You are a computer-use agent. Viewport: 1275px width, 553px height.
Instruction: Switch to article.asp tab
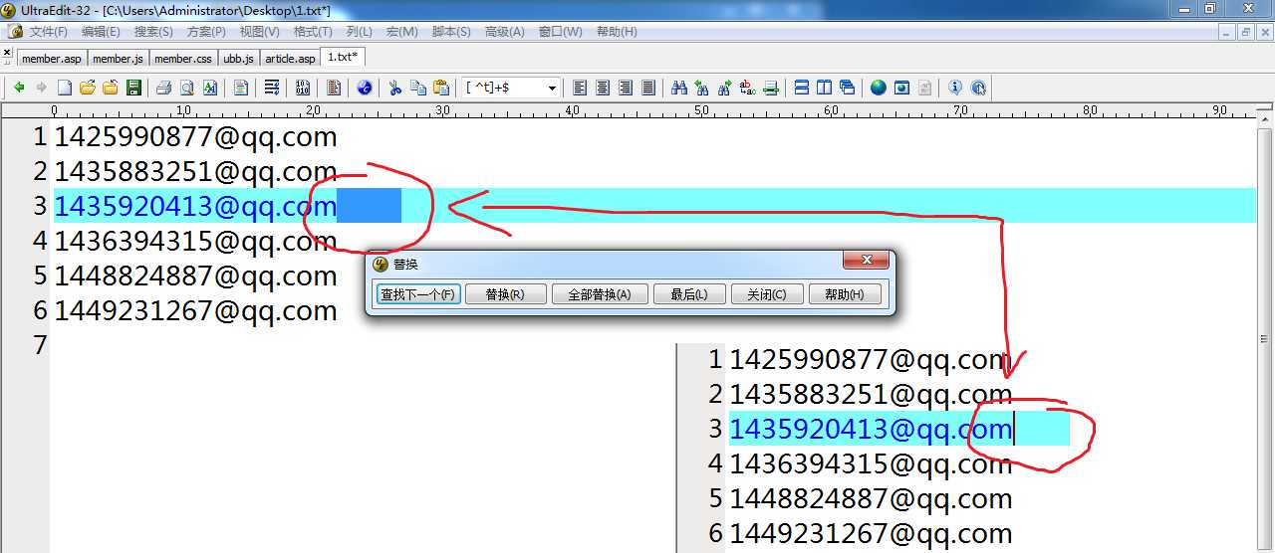pyautogui.click(x=290, y=59)
